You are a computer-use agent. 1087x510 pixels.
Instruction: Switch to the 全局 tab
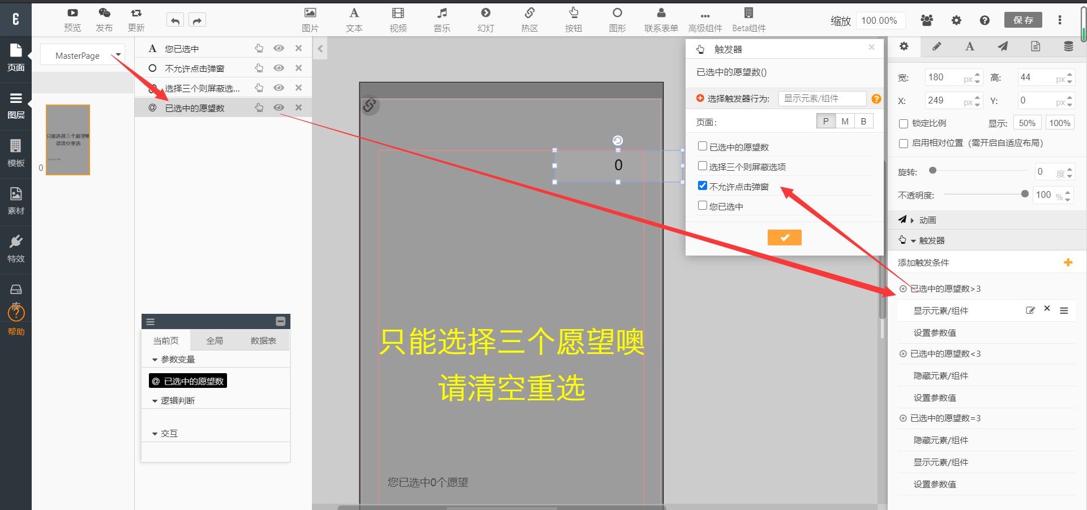pyautogui.click(x=215, y=340)
